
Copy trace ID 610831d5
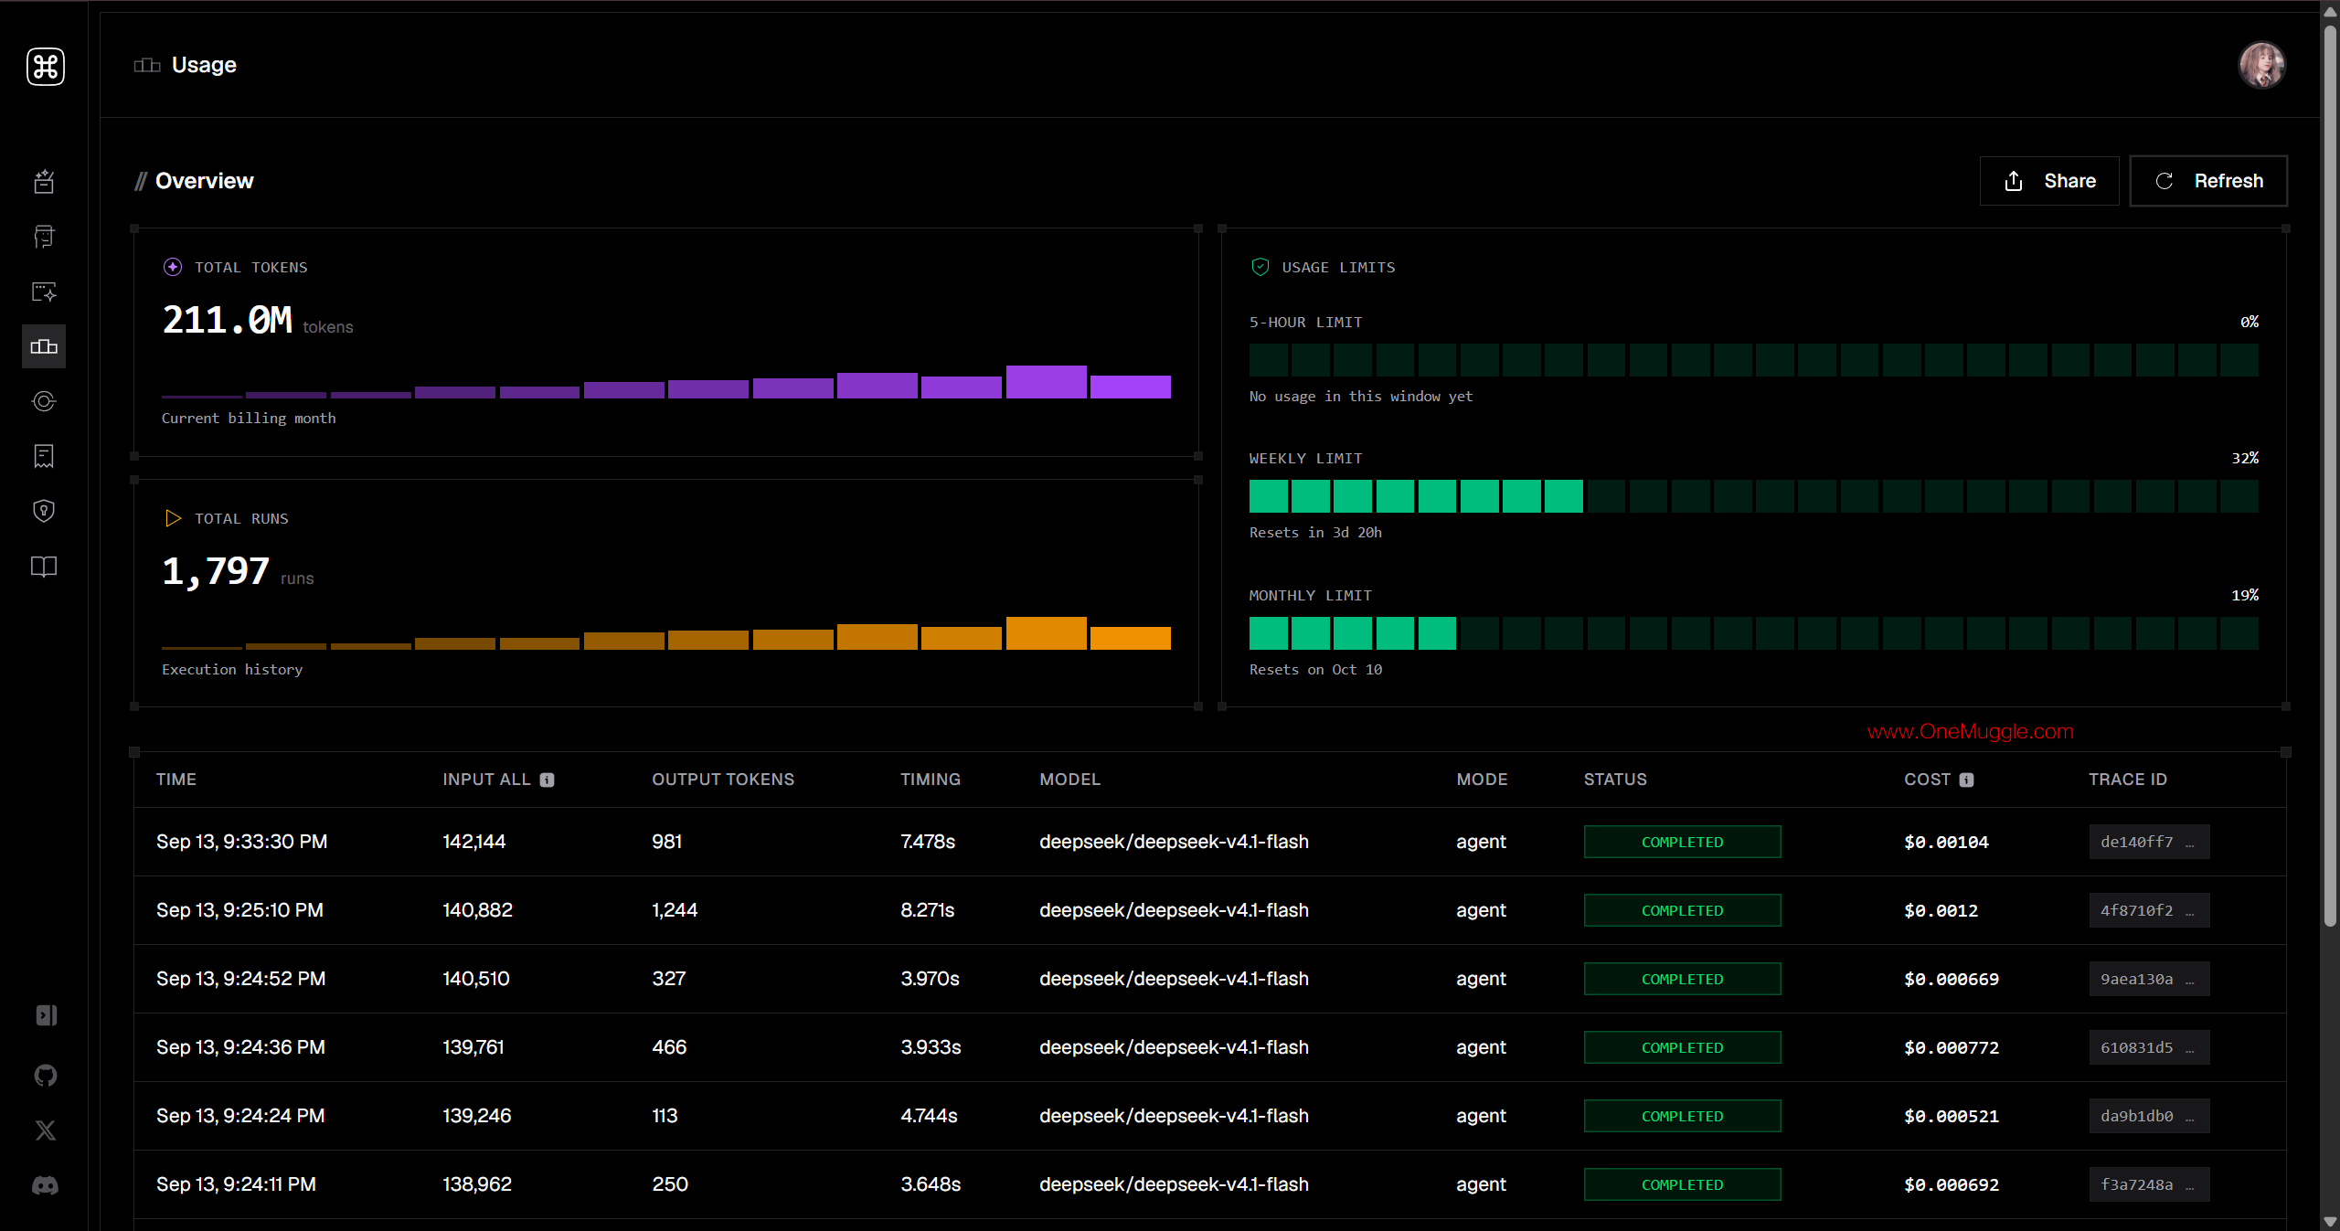[2149, 1047]
